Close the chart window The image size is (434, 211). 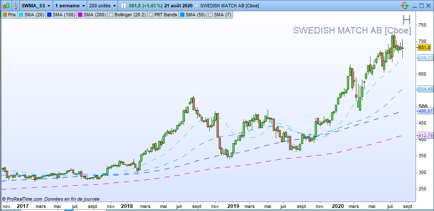[x=428, y=6]
